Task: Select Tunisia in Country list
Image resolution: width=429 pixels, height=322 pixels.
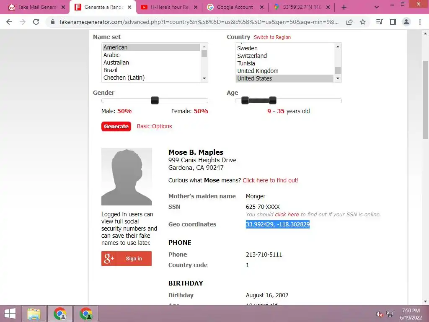Action: [284, 63]
